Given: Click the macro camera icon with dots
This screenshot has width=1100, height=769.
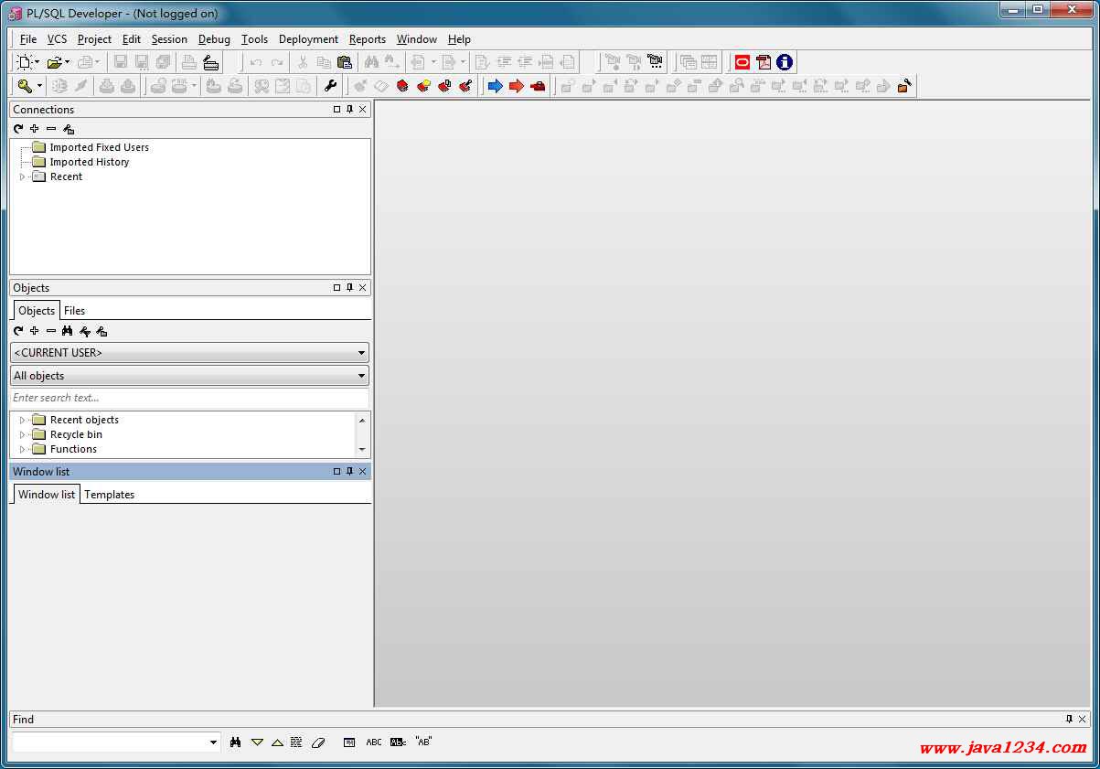Looking at the screenshot, I should coord(655,62).
